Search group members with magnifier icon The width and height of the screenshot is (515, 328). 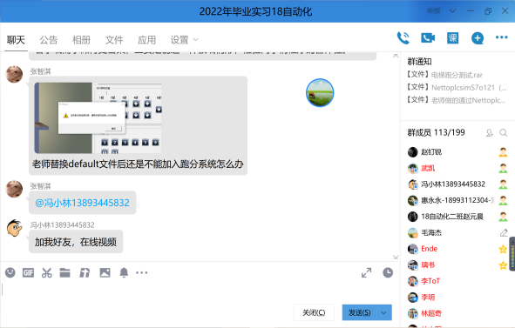pyautogui.click(x=503, y=133)
